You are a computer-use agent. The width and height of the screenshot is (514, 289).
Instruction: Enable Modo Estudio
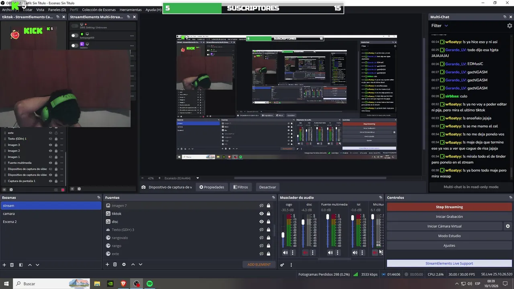449,236
